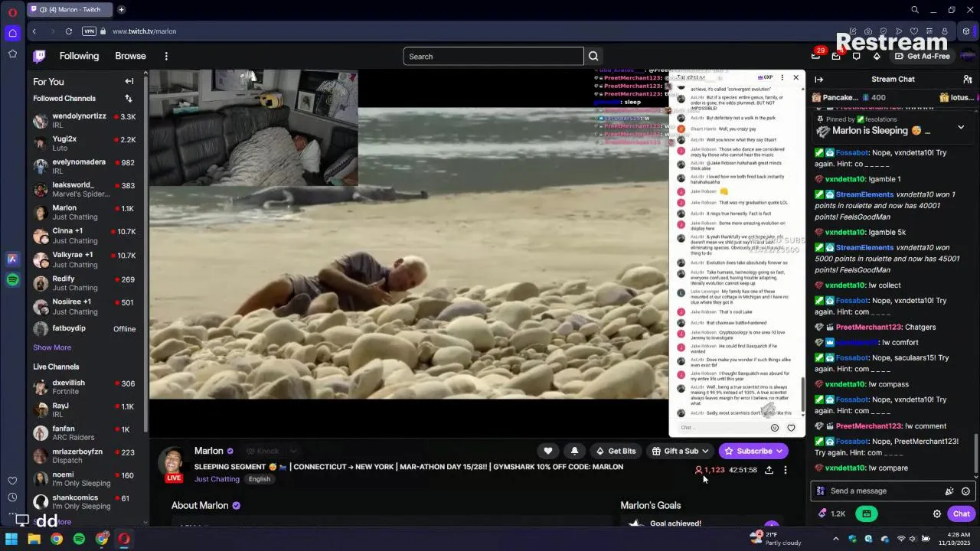Viewport: 980px width, 551px height.
Task: Open the Subscribe button dropdown
Action: 753,451
